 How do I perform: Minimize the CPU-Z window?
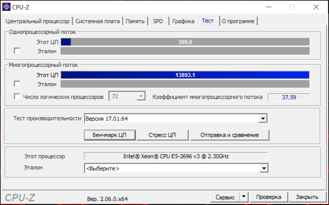pyautogui.click(x=269, y=7)
